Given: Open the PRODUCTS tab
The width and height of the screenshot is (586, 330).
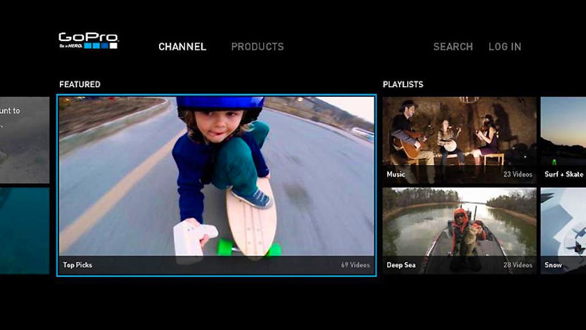Looking at the screenshot, I should 257,47.
